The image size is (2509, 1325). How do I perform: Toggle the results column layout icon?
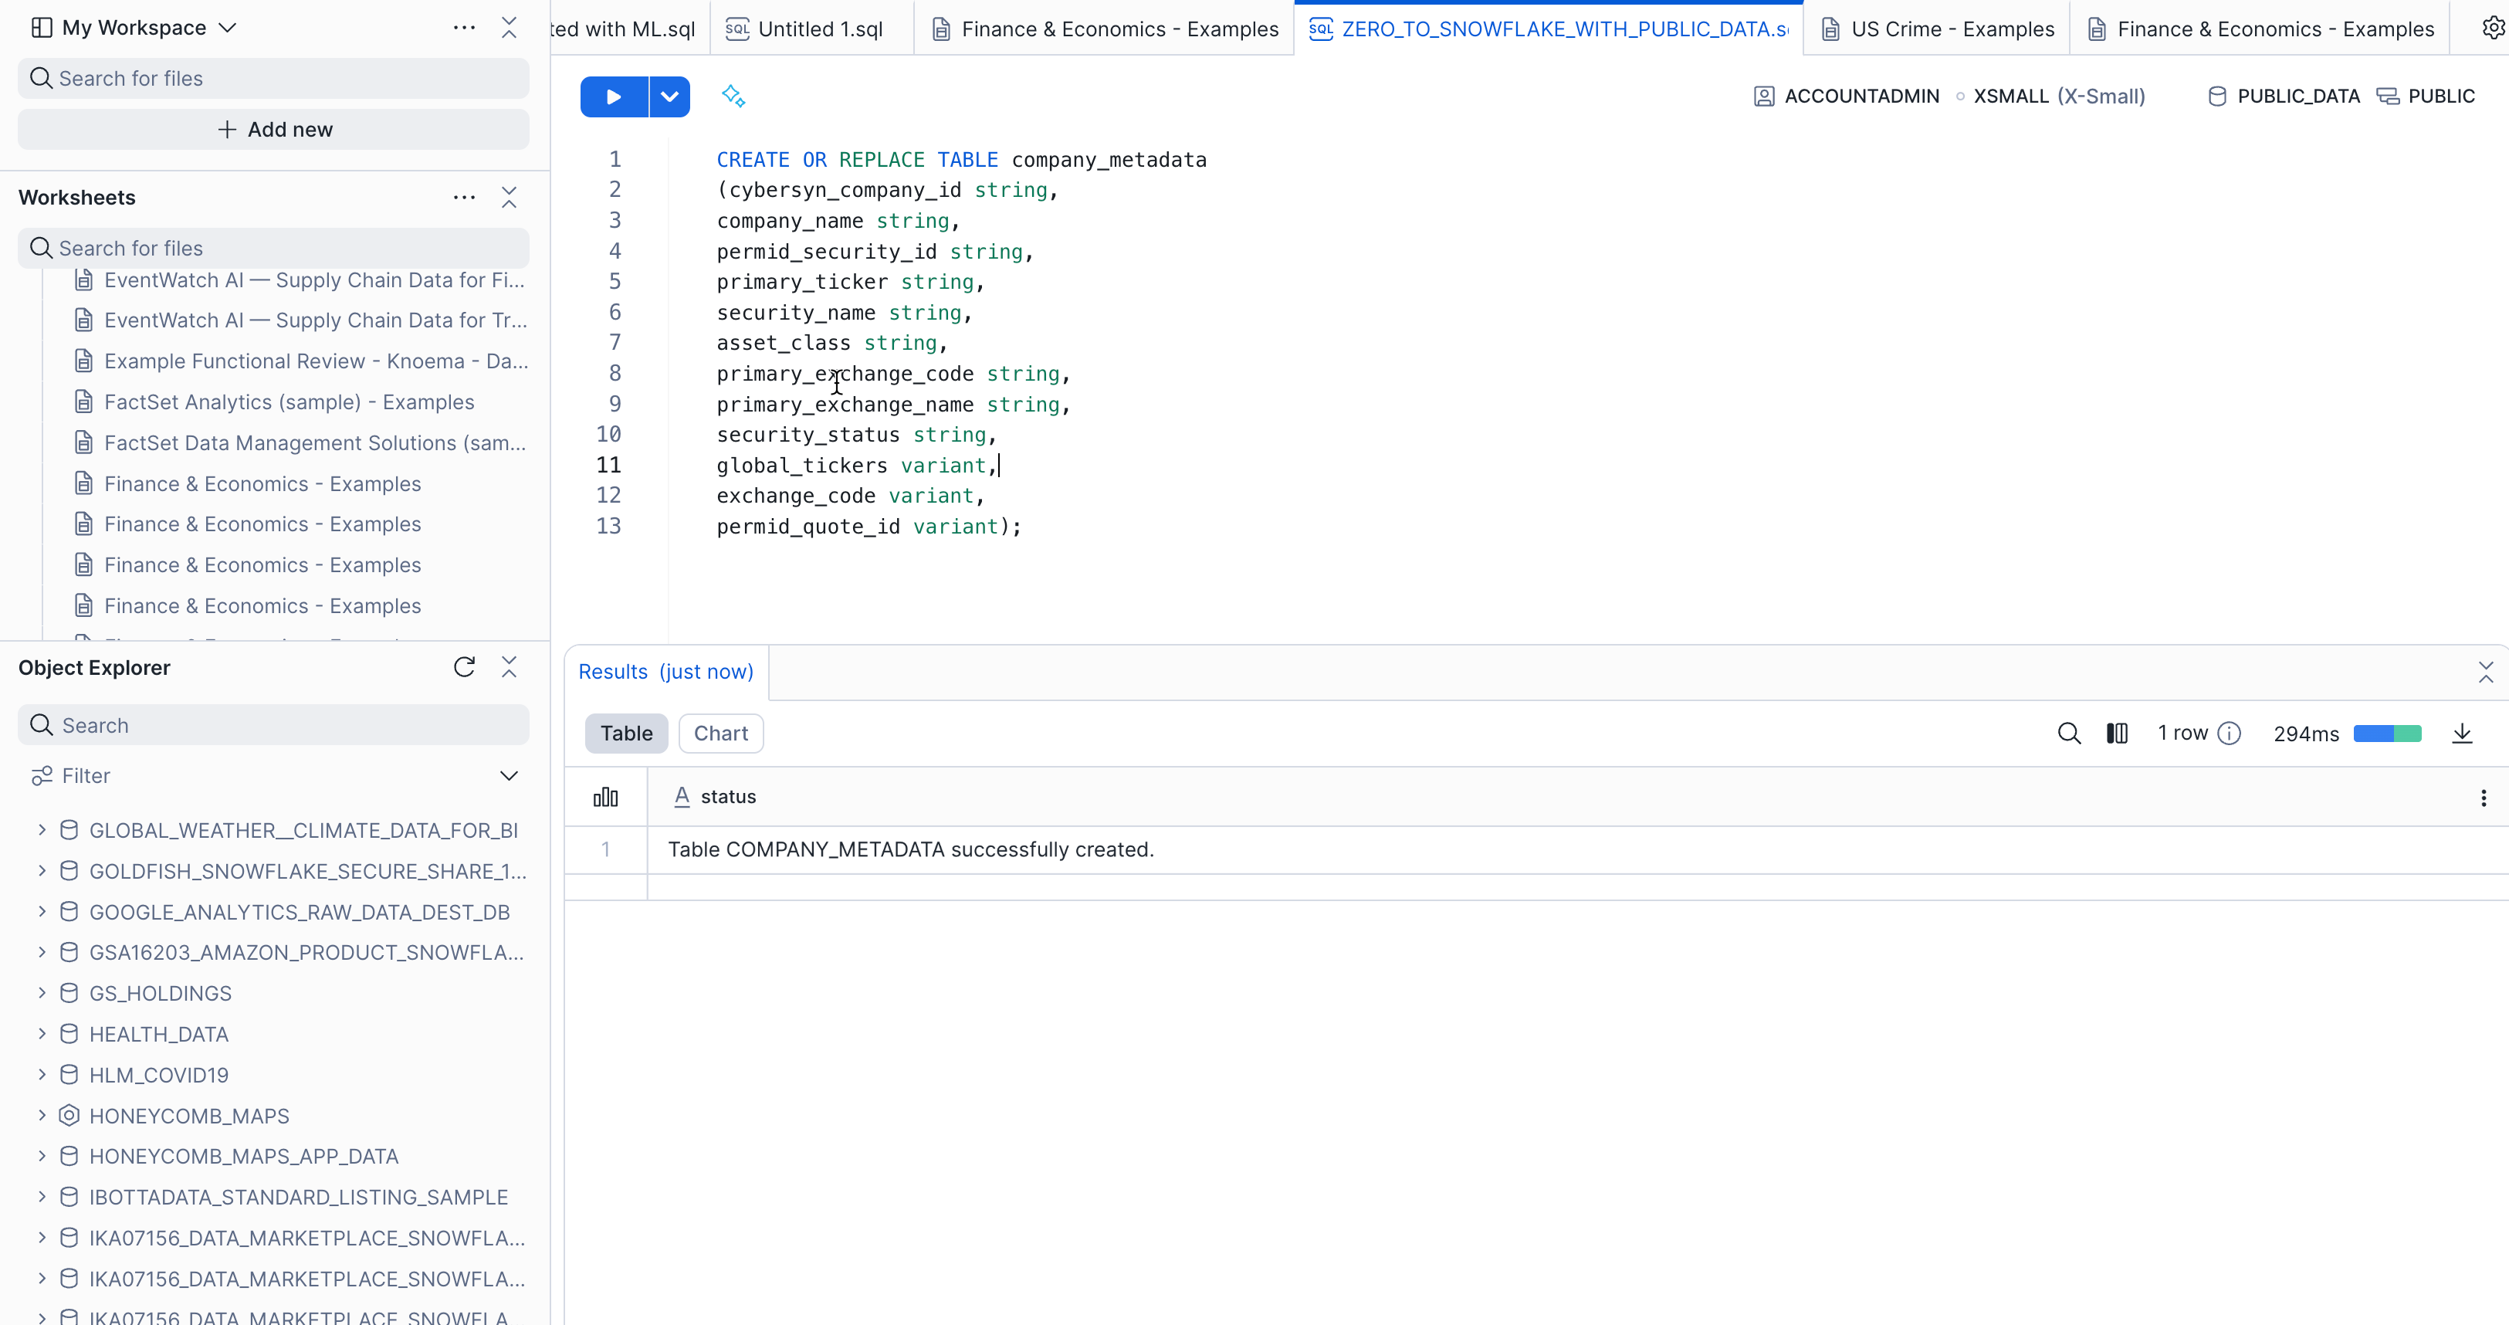pyautogui.click(x=2117, y=734)
